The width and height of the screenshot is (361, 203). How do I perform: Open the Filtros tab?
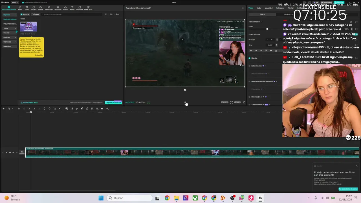point(65,8)
